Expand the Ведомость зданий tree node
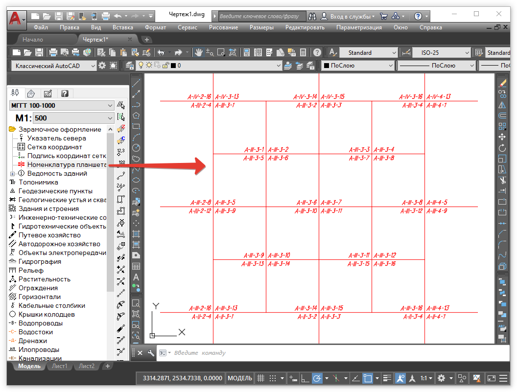This screenshot has height=392, width=517. 12,173
